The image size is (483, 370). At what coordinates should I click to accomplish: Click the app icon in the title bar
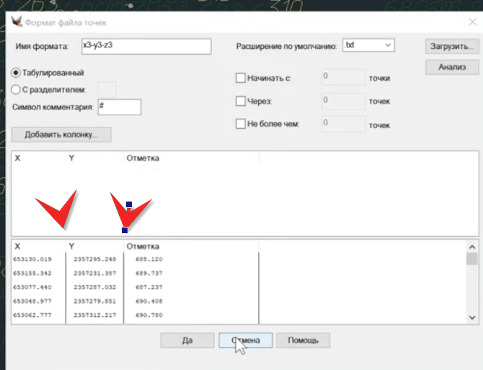[15, 22]
